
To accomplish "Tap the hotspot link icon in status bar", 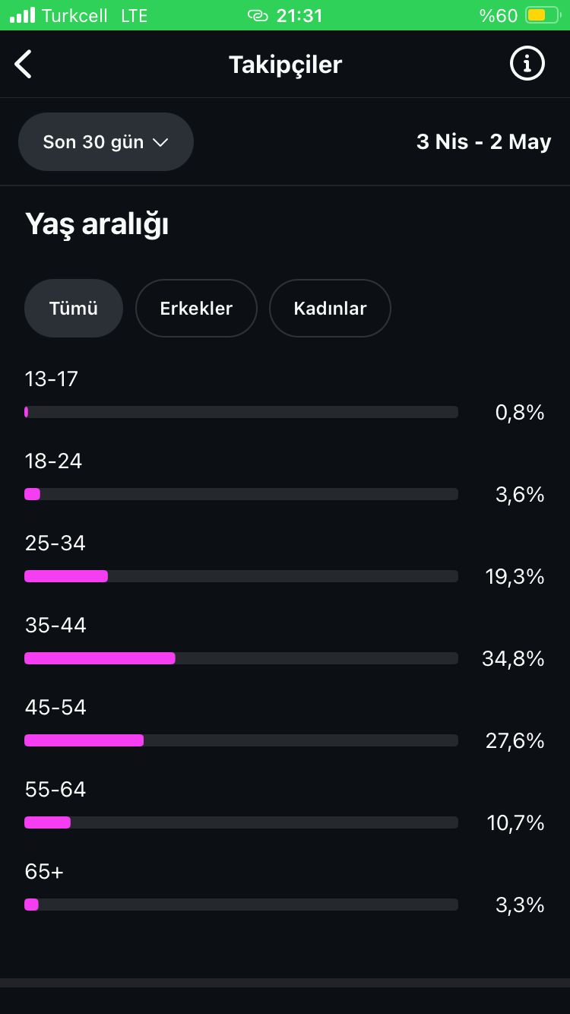I will [x=258, y=15].
